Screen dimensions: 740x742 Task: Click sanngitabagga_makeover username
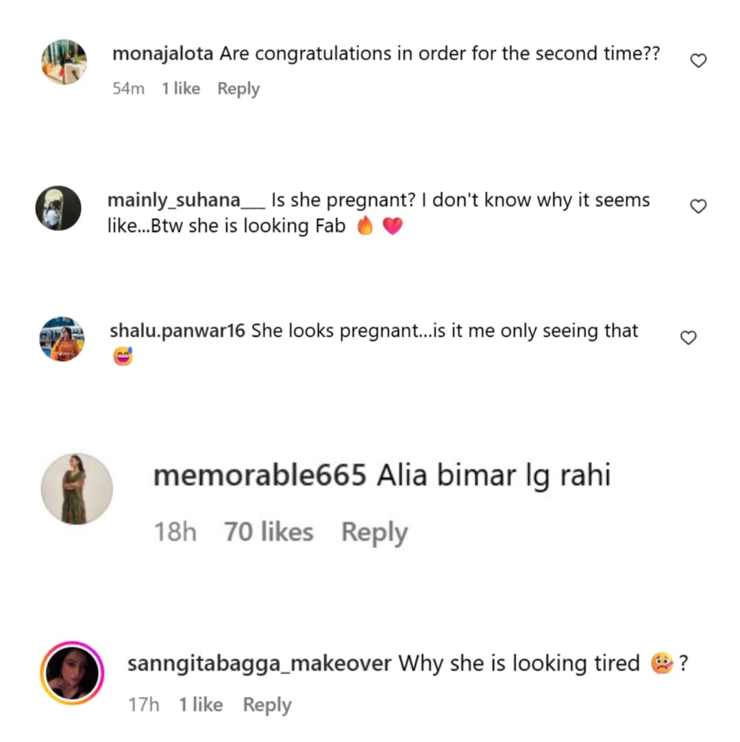259,663
